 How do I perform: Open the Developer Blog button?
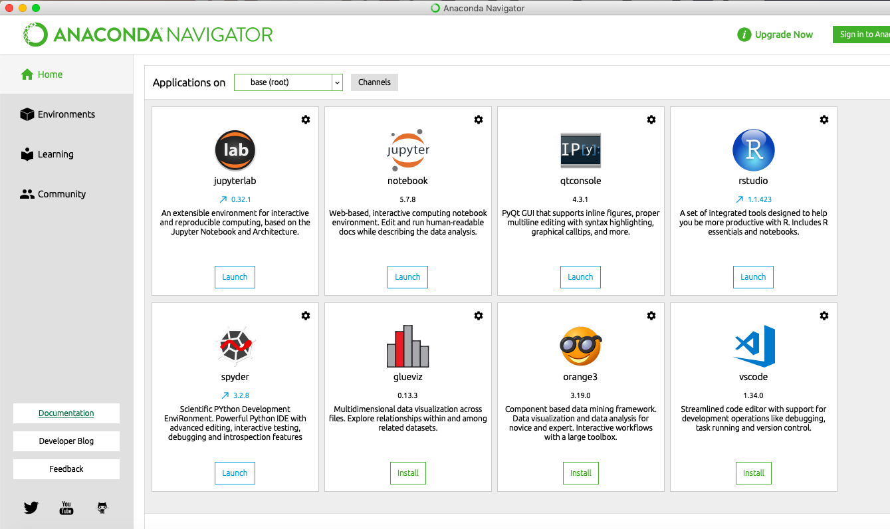(x=66, y=441)
